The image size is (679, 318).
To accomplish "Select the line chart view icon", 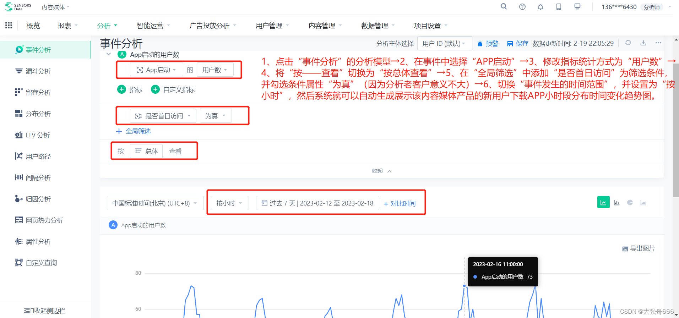I will (x=603, y=202).
